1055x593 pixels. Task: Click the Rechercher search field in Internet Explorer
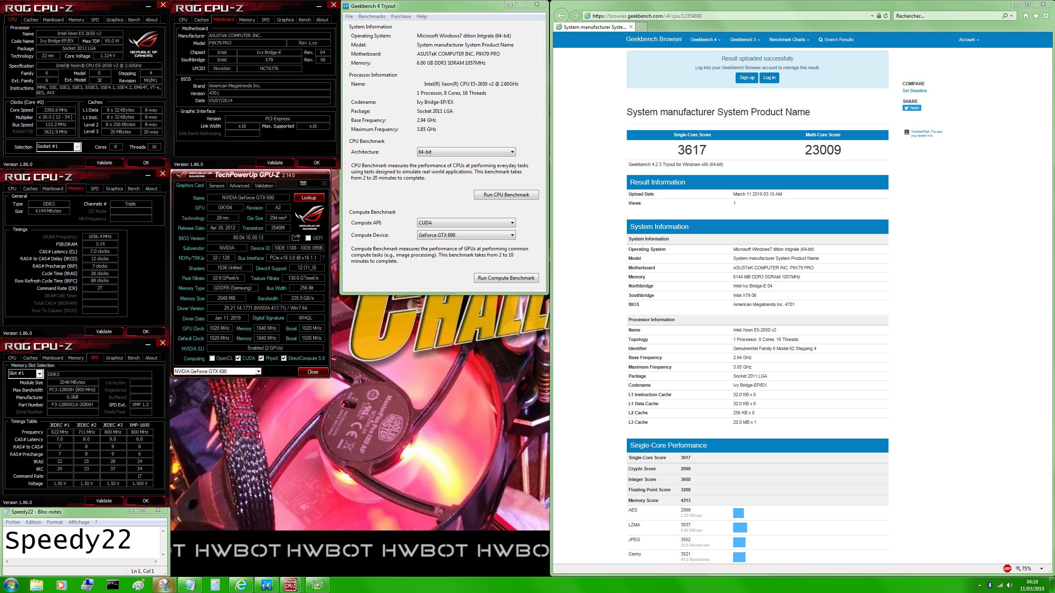[x=947, y=16]
